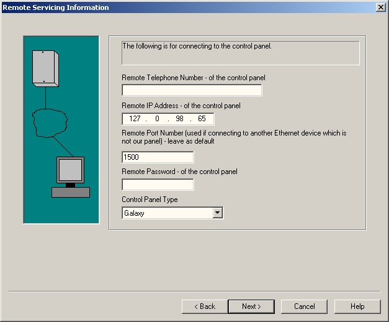The width and height of the screenshot is (389, 322).
Task: Click the connection description text box
Action: click(x=240, y=53)
